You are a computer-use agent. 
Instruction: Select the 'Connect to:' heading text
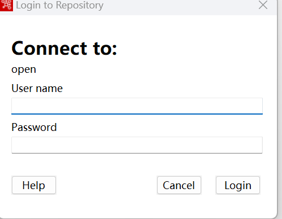(x=64, y=49)
